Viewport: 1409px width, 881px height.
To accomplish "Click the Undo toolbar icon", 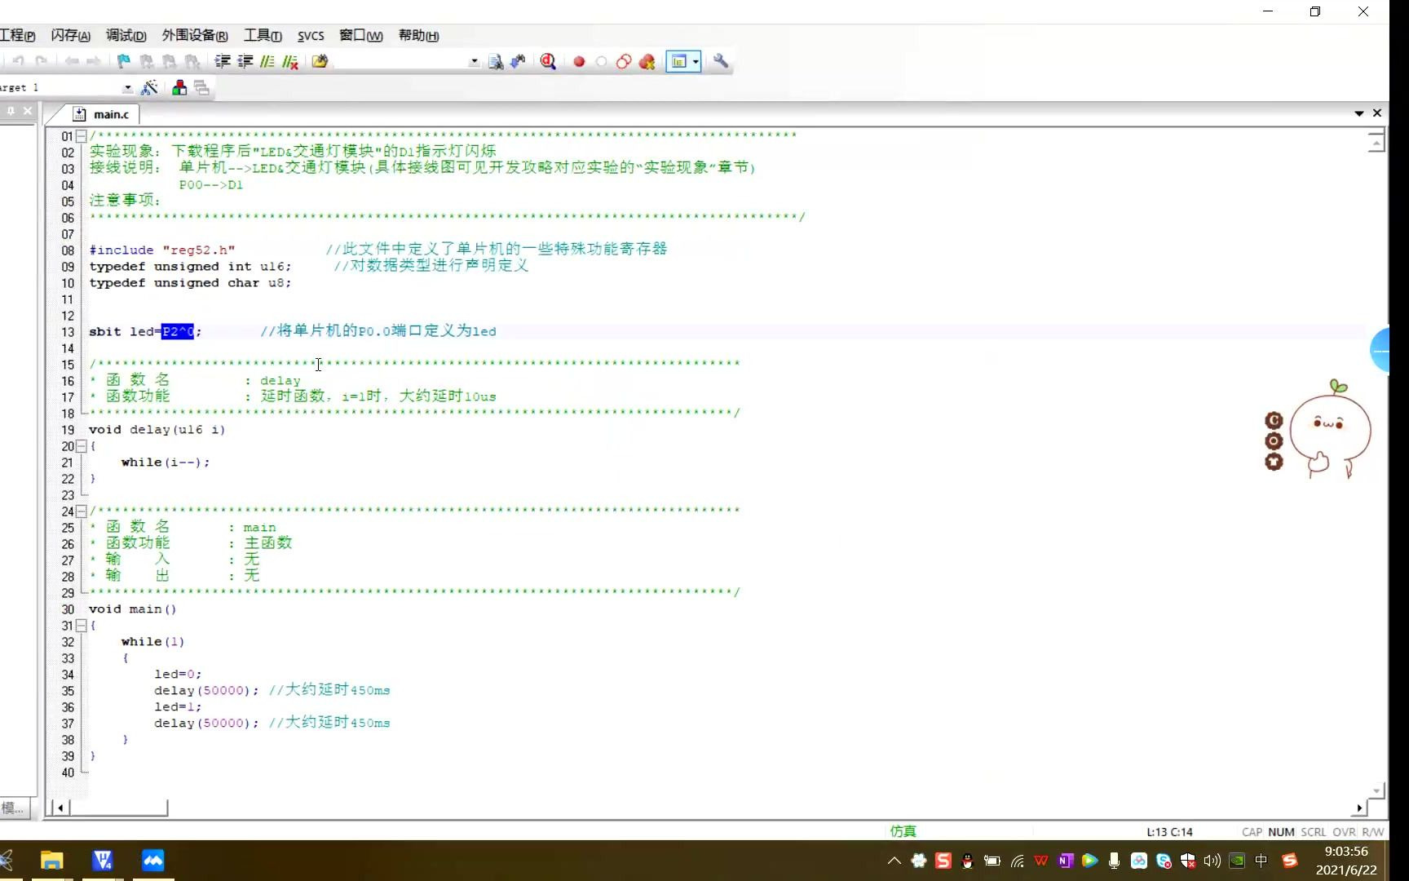I will [x=18, y=61].
